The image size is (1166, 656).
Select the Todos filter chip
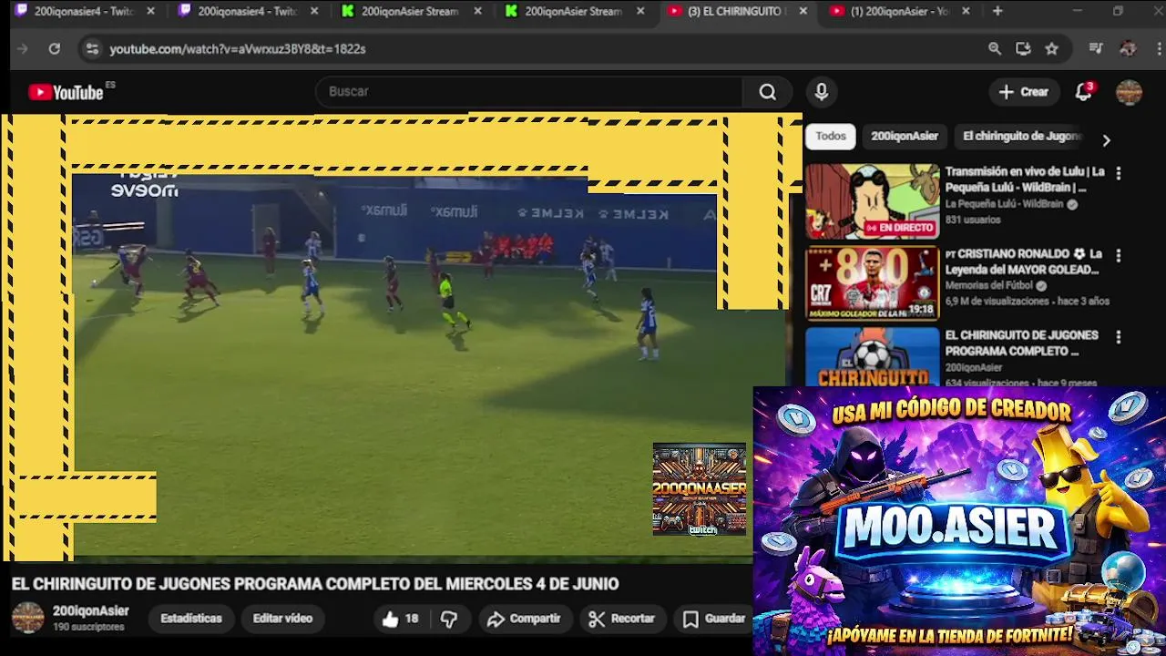[830, 136]
